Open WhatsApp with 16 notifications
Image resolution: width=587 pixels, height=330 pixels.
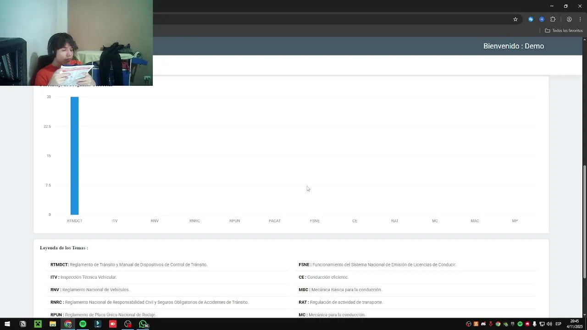click(x=143, y=324)
